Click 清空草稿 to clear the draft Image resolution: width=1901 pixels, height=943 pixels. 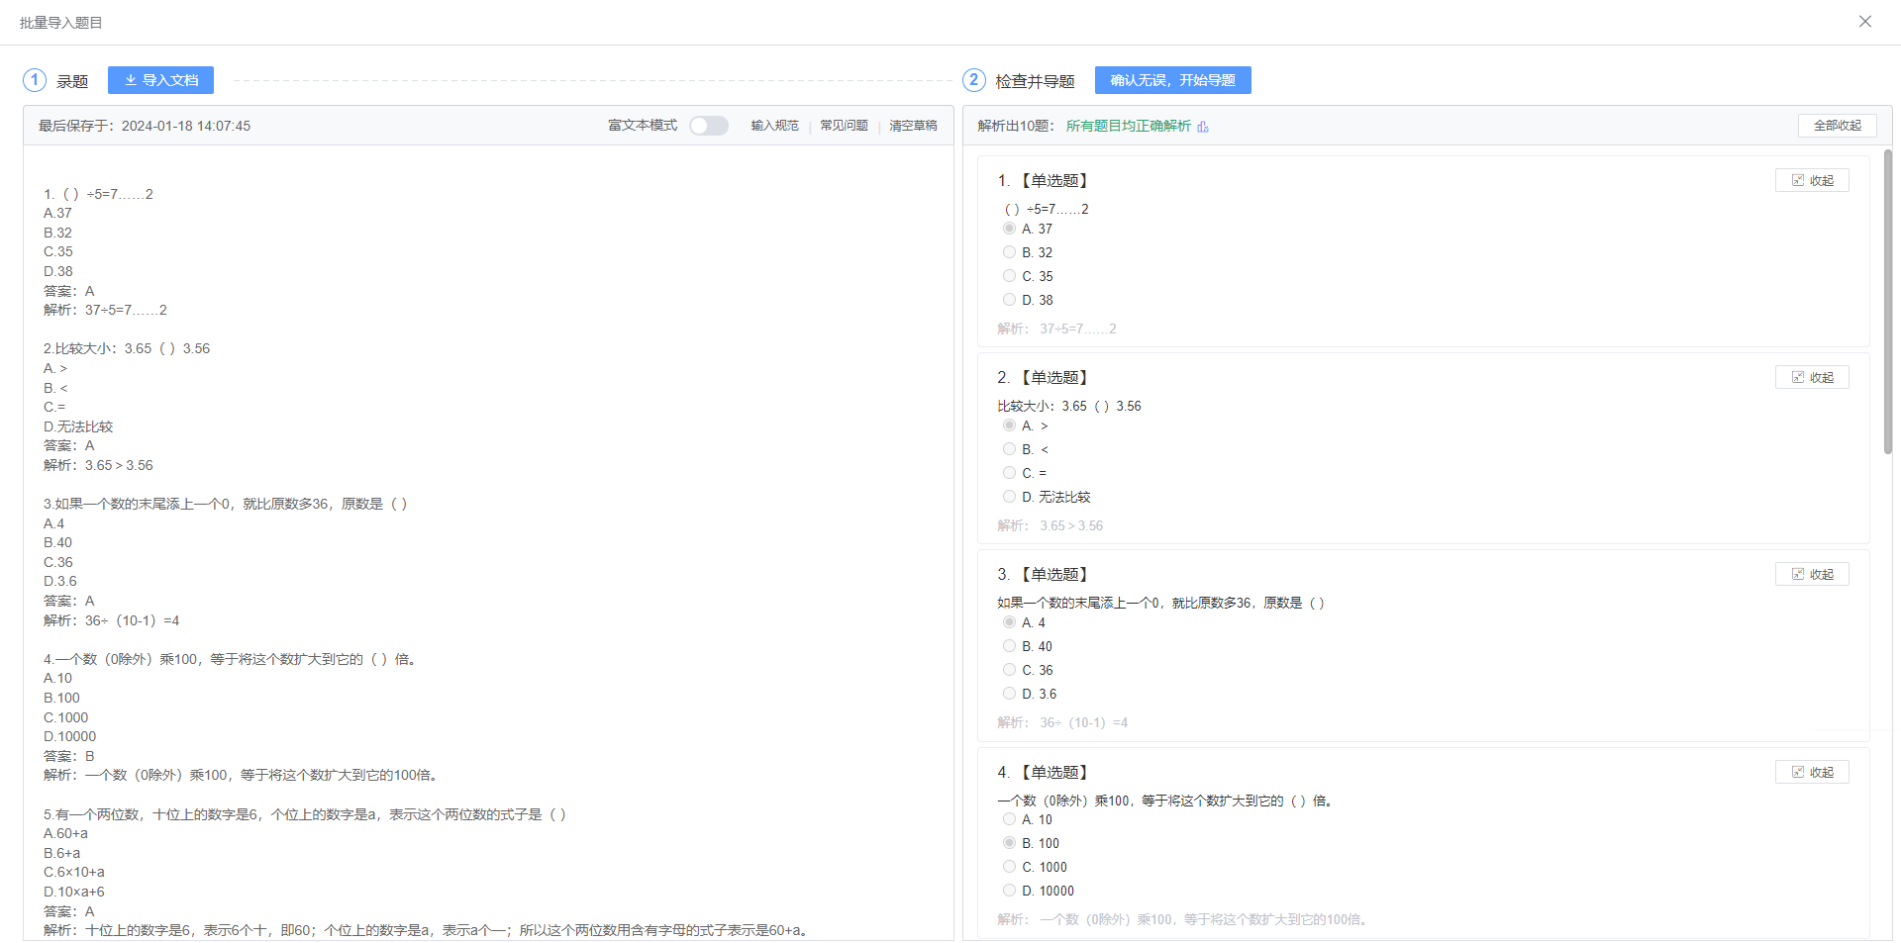[913, 126]
